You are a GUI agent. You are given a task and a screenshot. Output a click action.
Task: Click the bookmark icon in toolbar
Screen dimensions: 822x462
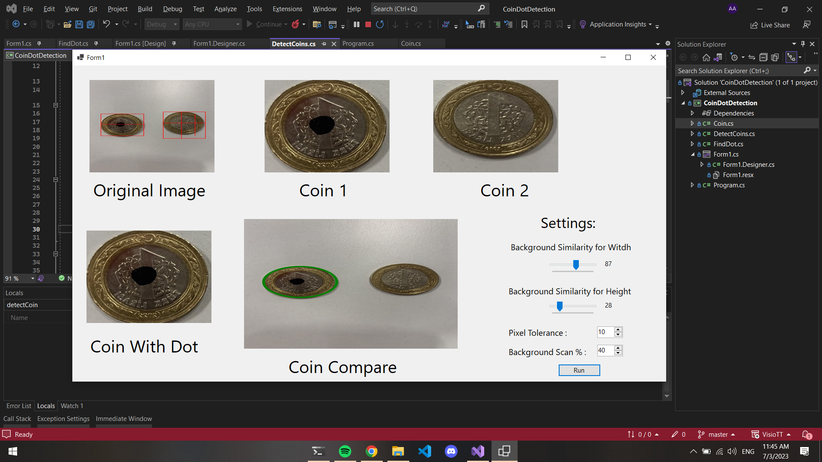point(524,24)
